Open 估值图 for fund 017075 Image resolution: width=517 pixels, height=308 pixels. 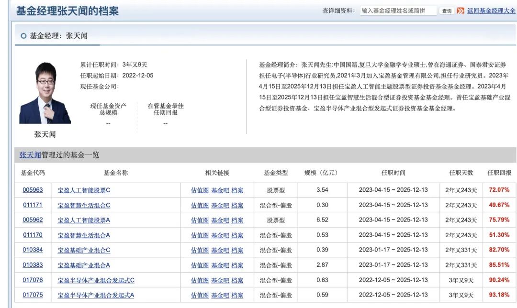click(x=200, y=295)
